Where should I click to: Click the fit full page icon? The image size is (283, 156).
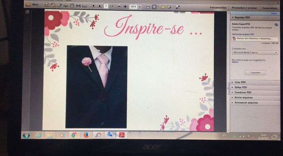154,7
